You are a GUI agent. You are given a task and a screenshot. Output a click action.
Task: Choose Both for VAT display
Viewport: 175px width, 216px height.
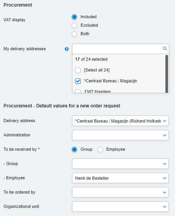[74, 34]
